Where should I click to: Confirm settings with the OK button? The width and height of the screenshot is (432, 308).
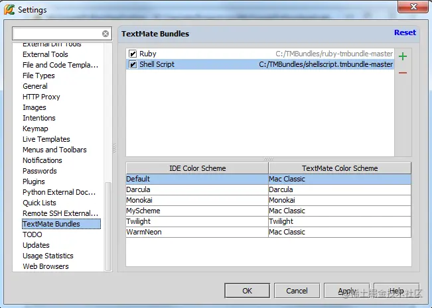(247, 291)
